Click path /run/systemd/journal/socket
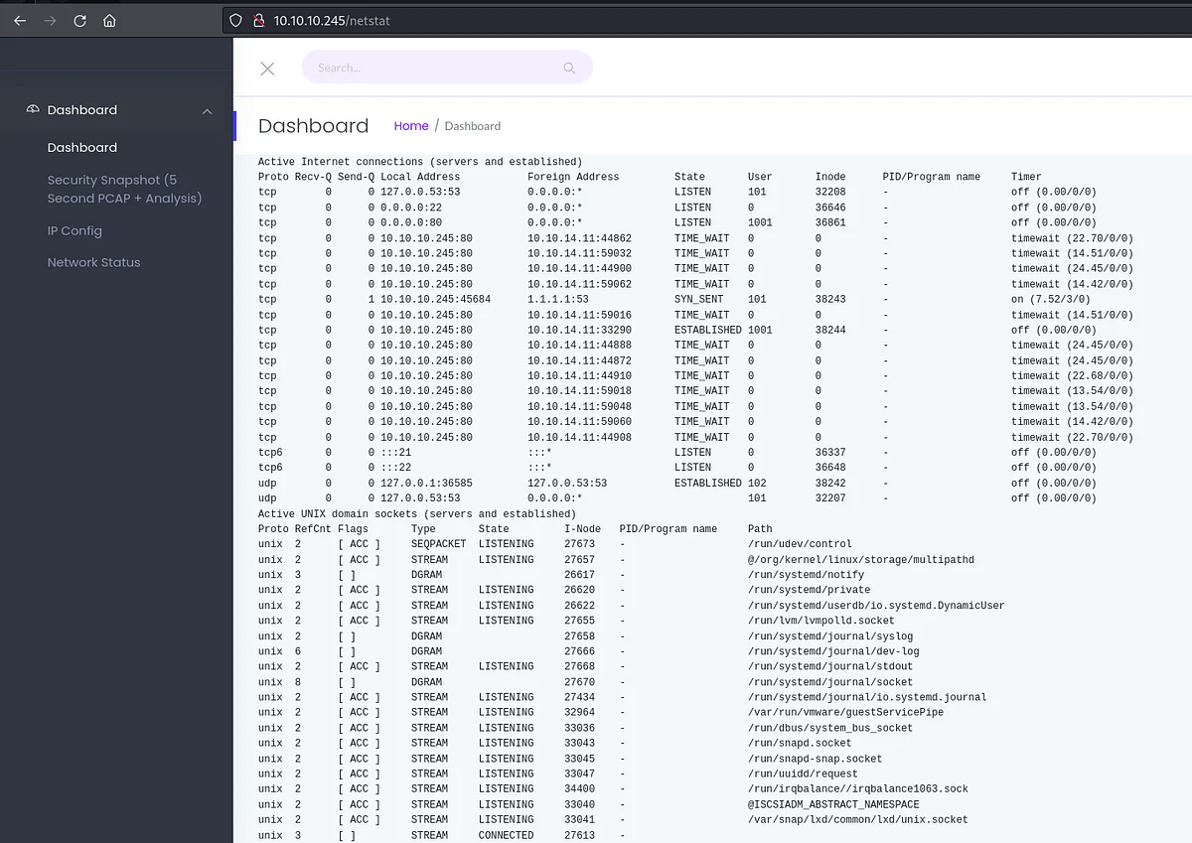 (830, 682)
